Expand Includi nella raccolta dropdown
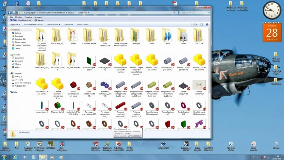The image size is (284, 160). [33, 24]
